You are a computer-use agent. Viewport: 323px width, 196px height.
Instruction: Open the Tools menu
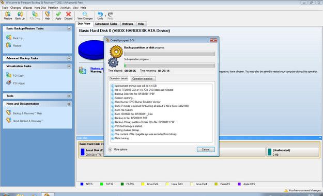[5, 8]
